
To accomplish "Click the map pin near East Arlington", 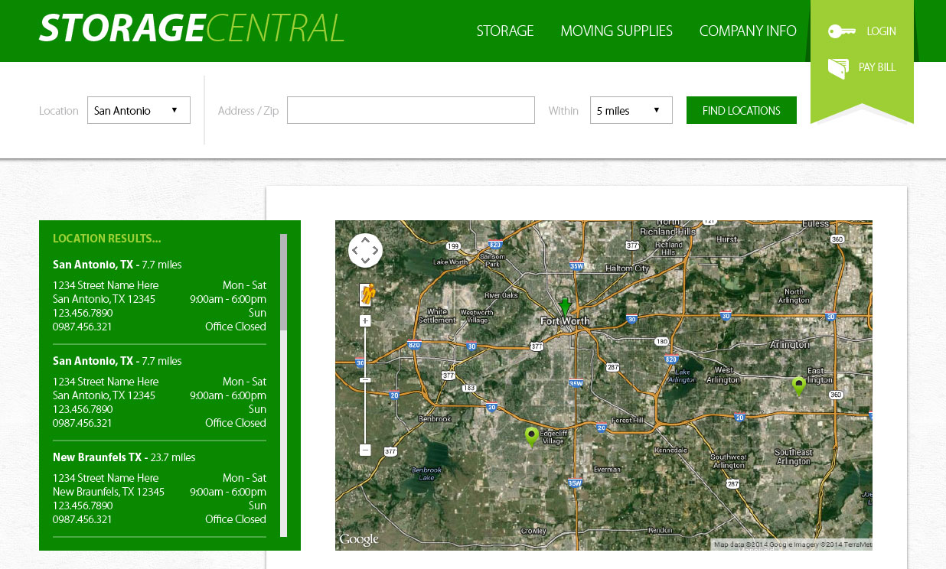I will [798, 386].
